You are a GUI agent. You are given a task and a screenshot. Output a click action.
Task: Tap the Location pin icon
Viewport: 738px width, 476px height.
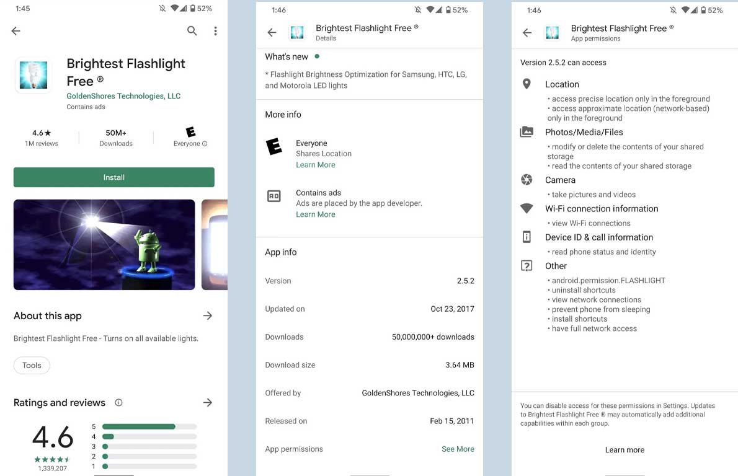pos(527,84)
